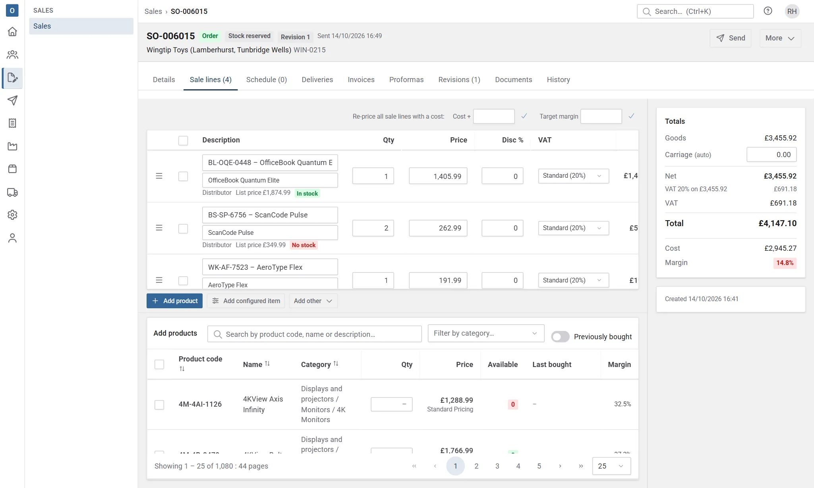Open the delivery truck sidebar icon
The height and width of the screenshot is (488, 814).
tap(12, 192)
